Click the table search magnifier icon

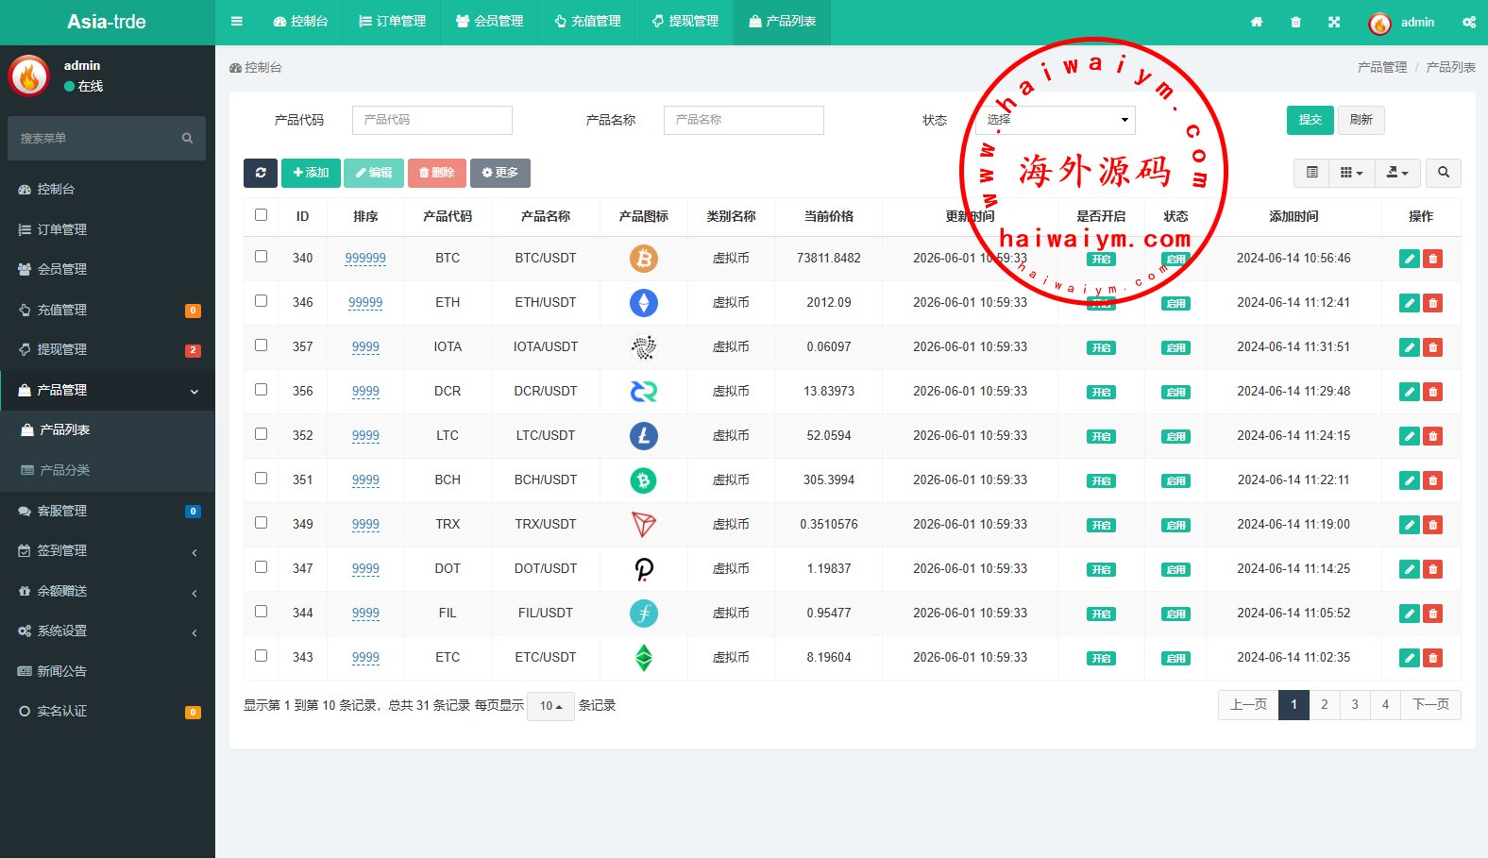(1443, 173)
